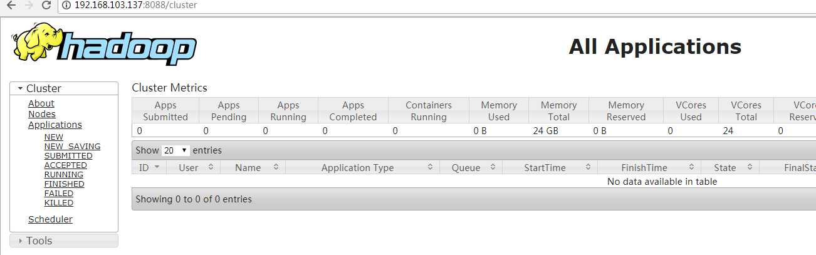Screen dimensions: 816x255
Task: Filter applications by NEW state
Action: pyautogui.click(x=54, y=137)
